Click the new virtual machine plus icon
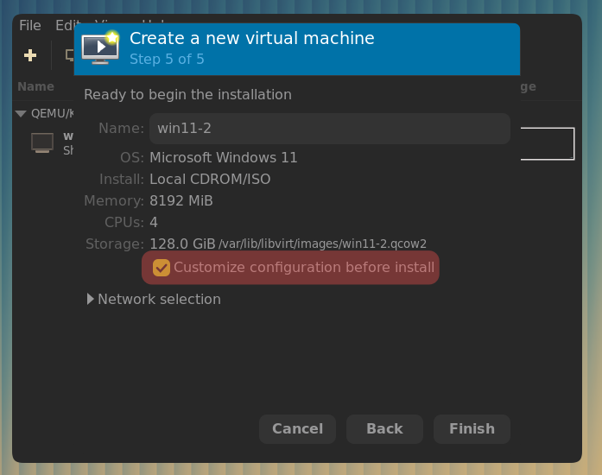Image resolution: width=602 pixels, height=475 pixels. [x=30, y=55]
